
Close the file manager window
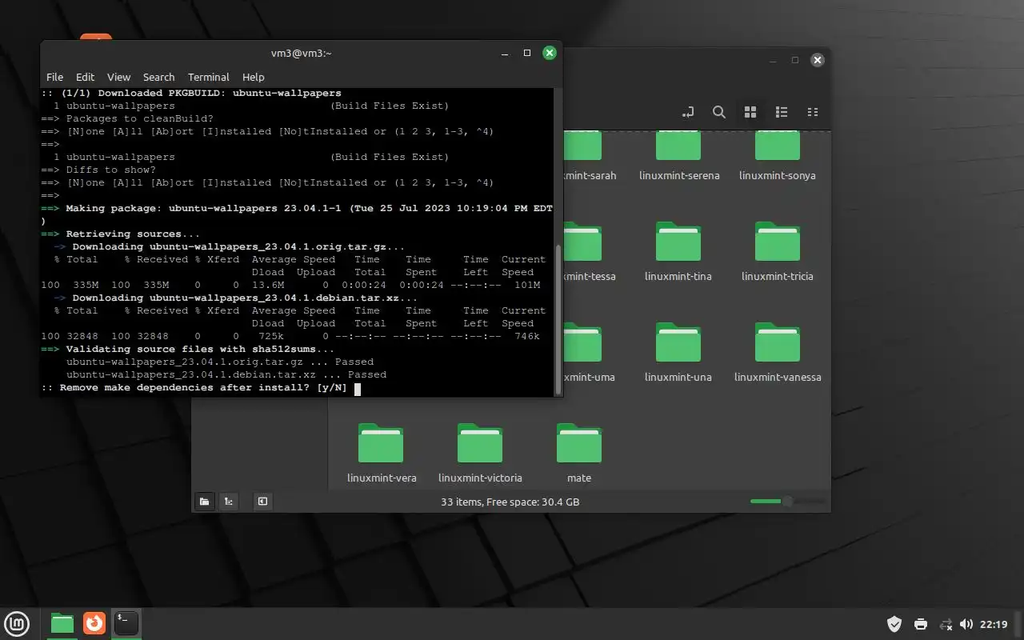pyautogui.click(x=817, y=60)
